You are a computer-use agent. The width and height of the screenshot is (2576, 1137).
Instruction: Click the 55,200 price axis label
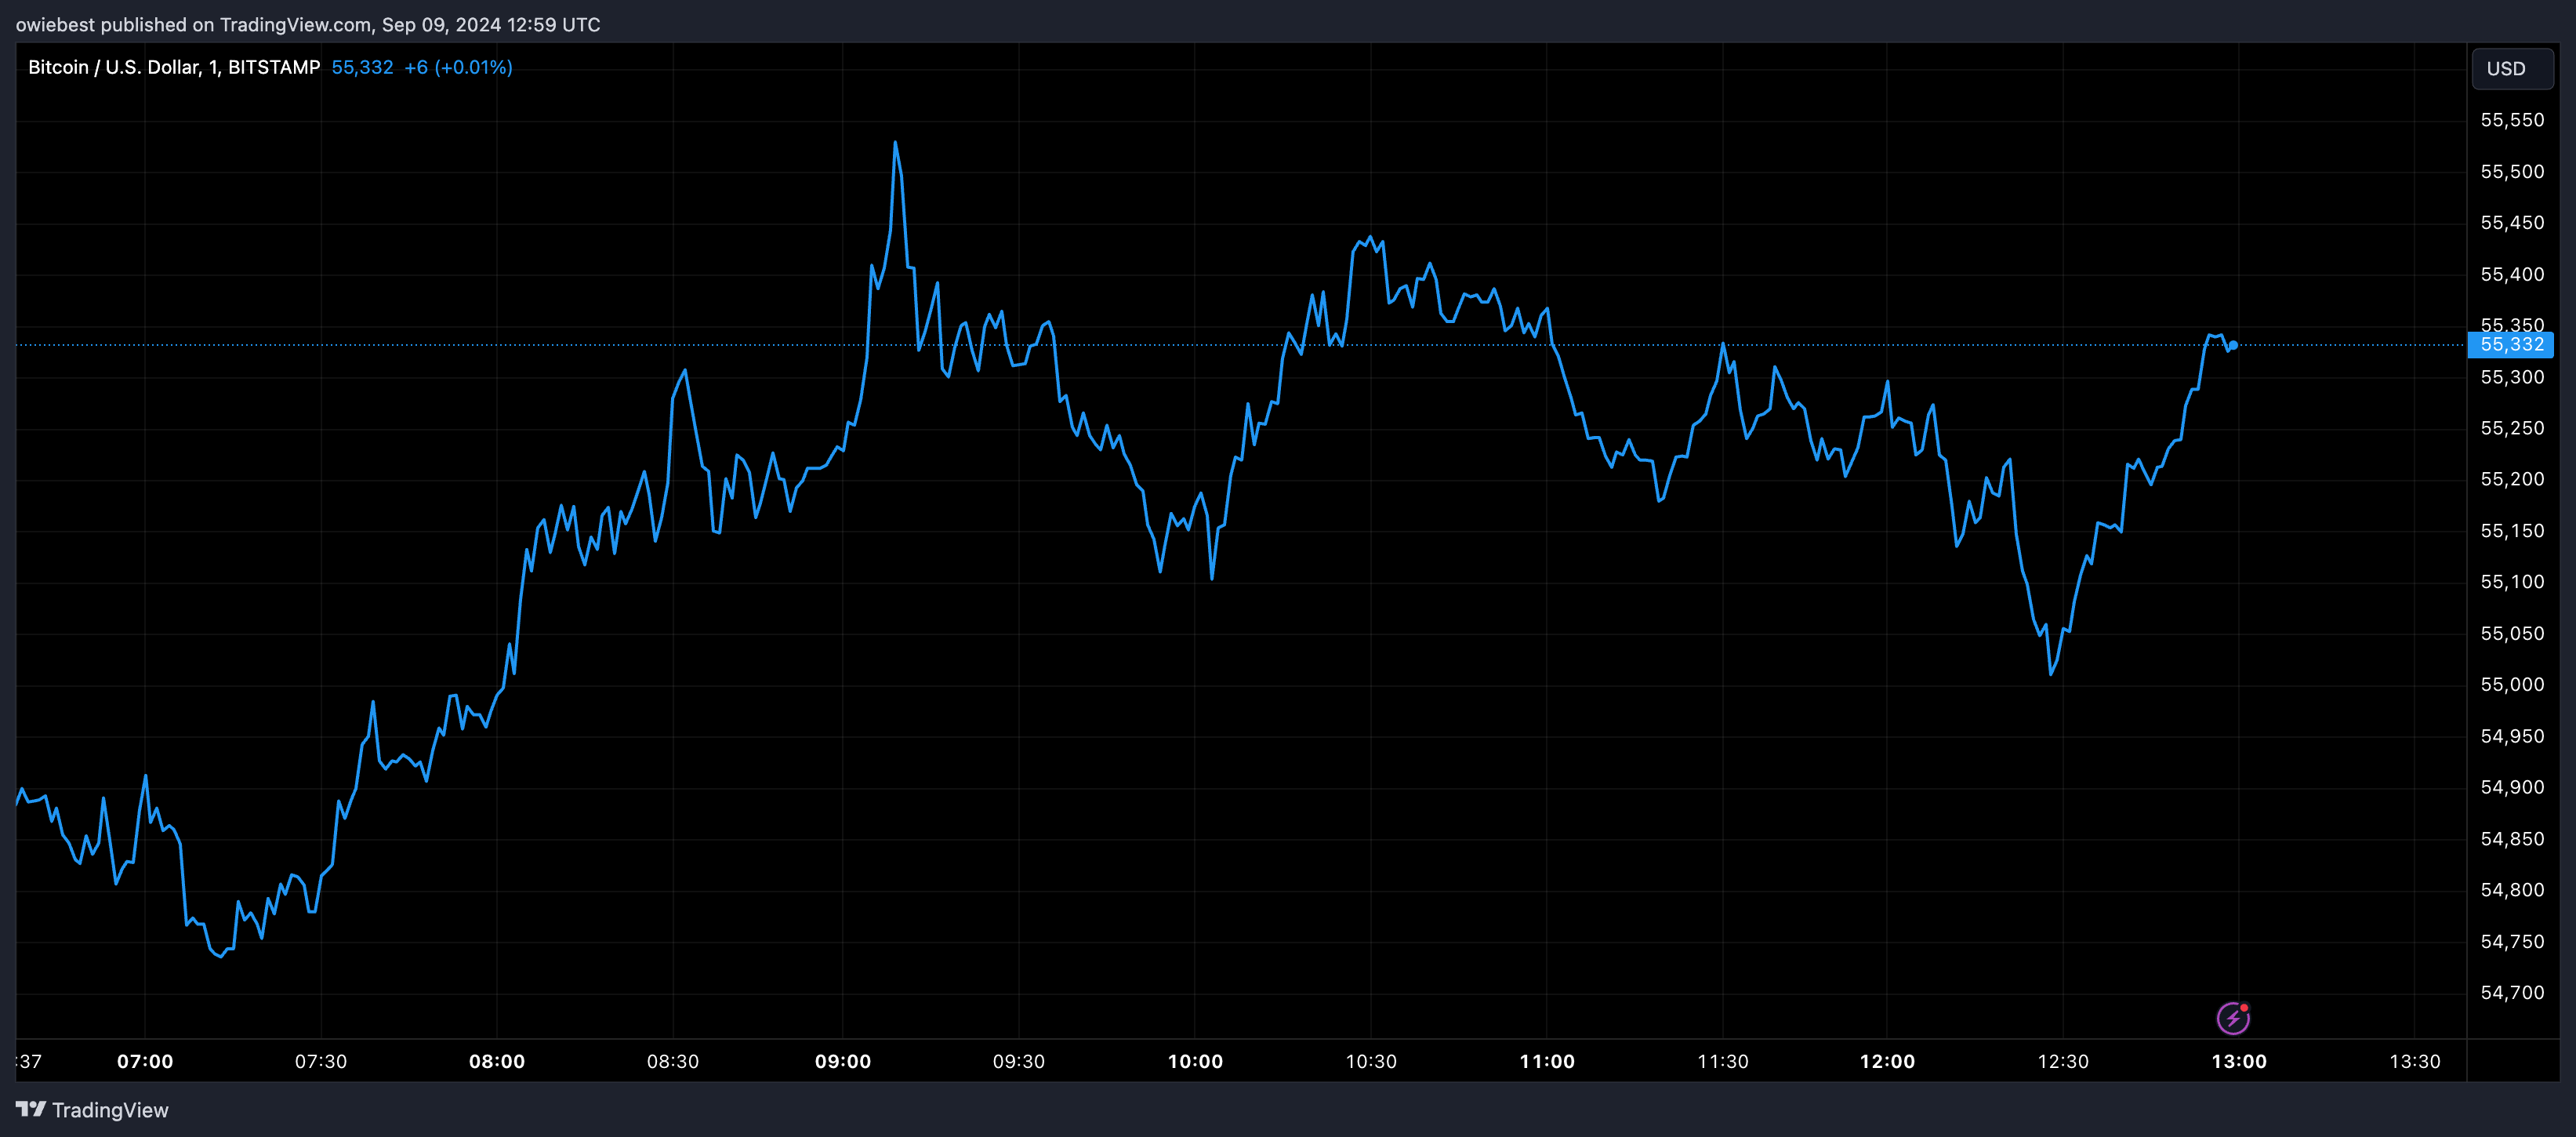[x=2512, y=479]
